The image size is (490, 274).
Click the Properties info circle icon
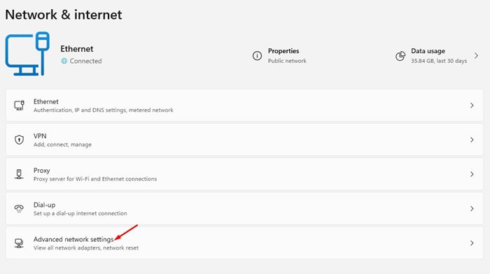coord(257,56)
